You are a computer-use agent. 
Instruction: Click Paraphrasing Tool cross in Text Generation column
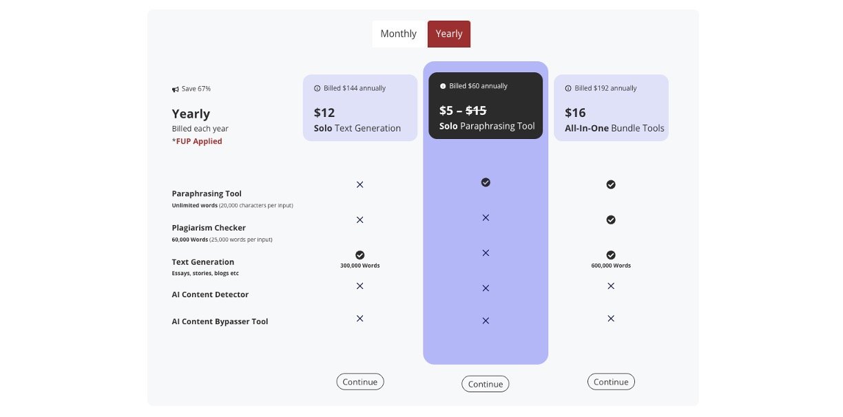[x=360, y=184]
